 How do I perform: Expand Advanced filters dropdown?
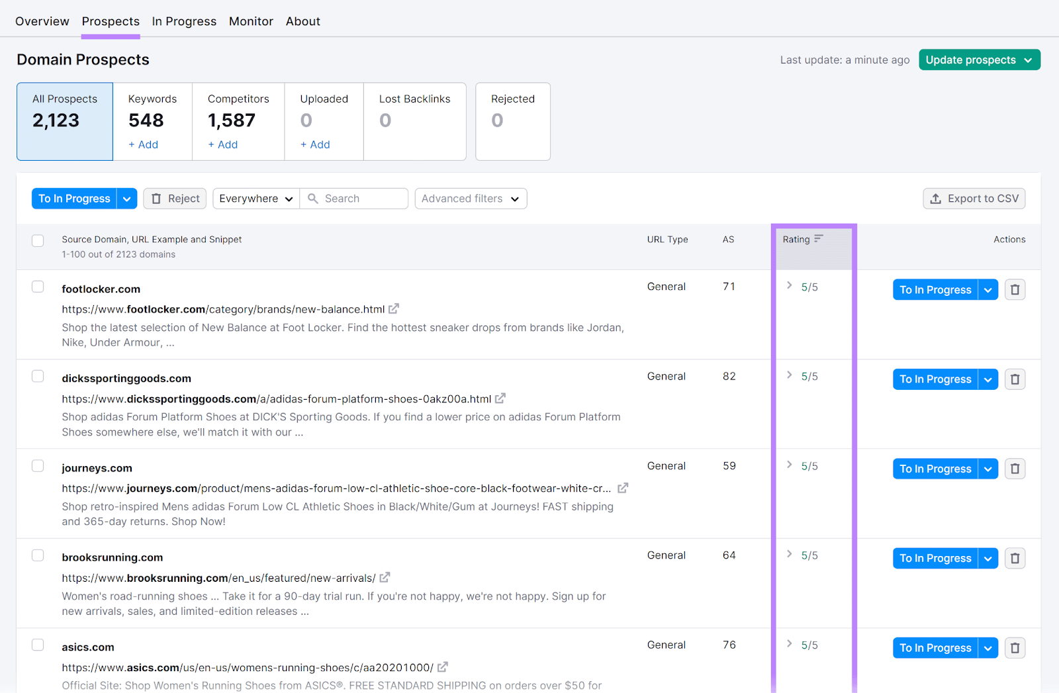coord(471,199)
